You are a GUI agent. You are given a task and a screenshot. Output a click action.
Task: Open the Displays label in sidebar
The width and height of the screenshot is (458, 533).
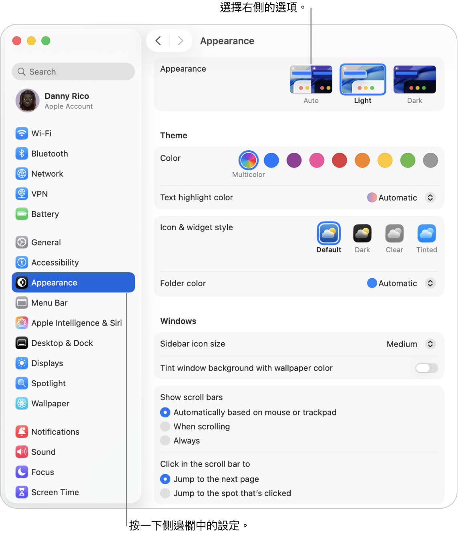tap(47, 363)
